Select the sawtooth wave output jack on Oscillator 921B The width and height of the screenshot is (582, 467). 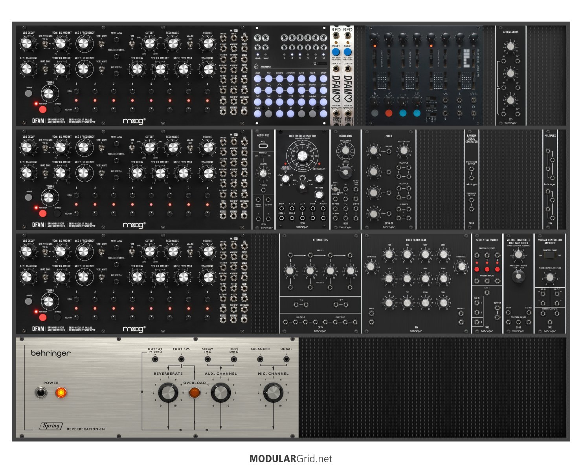point(345,208)
